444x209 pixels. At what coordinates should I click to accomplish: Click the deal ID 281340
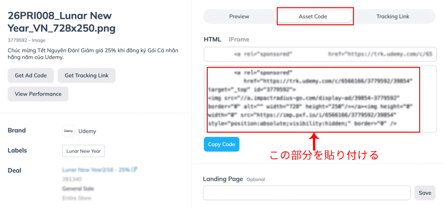tap(71, 179)
